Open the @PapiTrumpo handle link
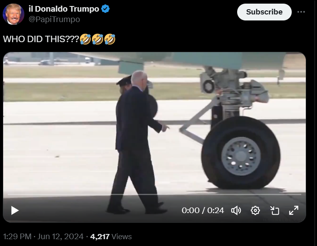 [x=54, y=19]
